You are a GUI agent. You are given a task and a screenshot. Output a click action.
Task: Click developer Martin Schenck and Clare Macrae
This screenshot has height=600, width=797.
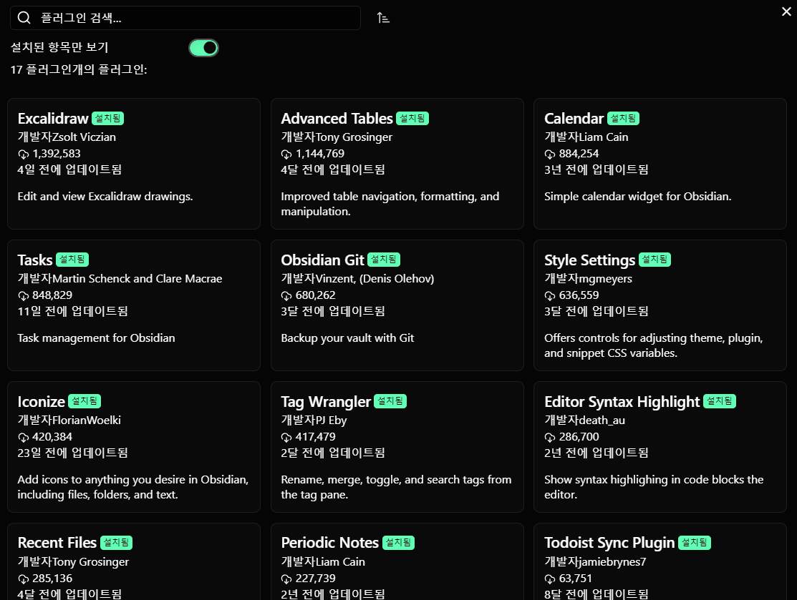[x=120, y=279]
